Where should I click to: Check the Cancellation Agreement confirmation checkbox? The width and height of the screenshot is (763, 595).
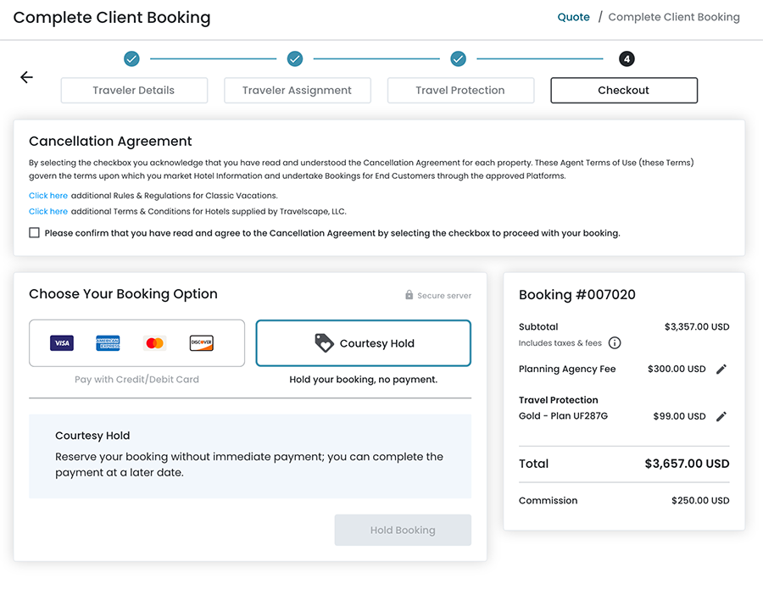[35, 233]
